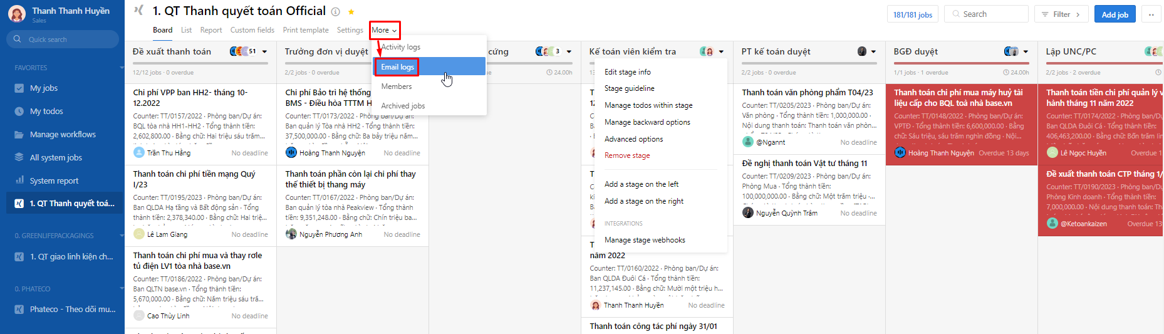Viewport: 1164px width, 334px height.
Task: Expand Đề xuất thanh toán stage dropdown arrow
Action: click(265, 52)
